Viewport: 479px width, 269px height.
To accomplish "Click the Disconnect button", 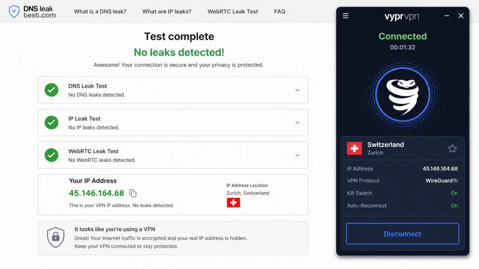I will tap(402, 234).
